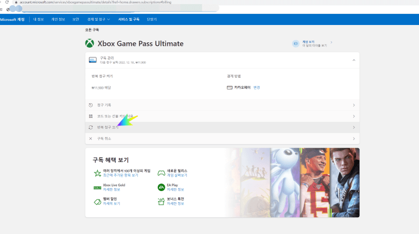Open 게임 살펴보기 link
The width and height of the screenshot is (419, 234).
click(x=177, y=175)
